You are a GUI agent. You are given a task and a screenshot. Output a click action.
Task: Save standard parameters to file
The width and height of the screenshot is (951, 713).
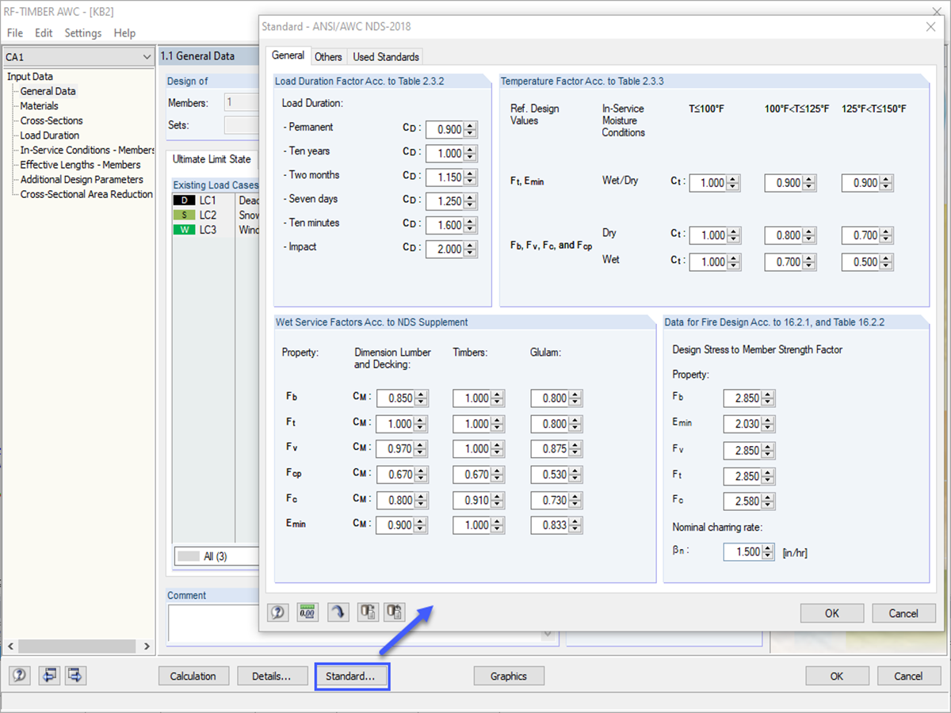click(367, 612)
